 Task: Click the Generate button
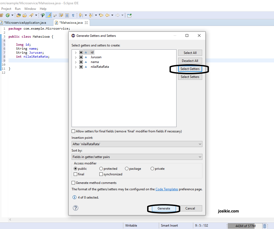pyautogui.click(x=164, y=208)
